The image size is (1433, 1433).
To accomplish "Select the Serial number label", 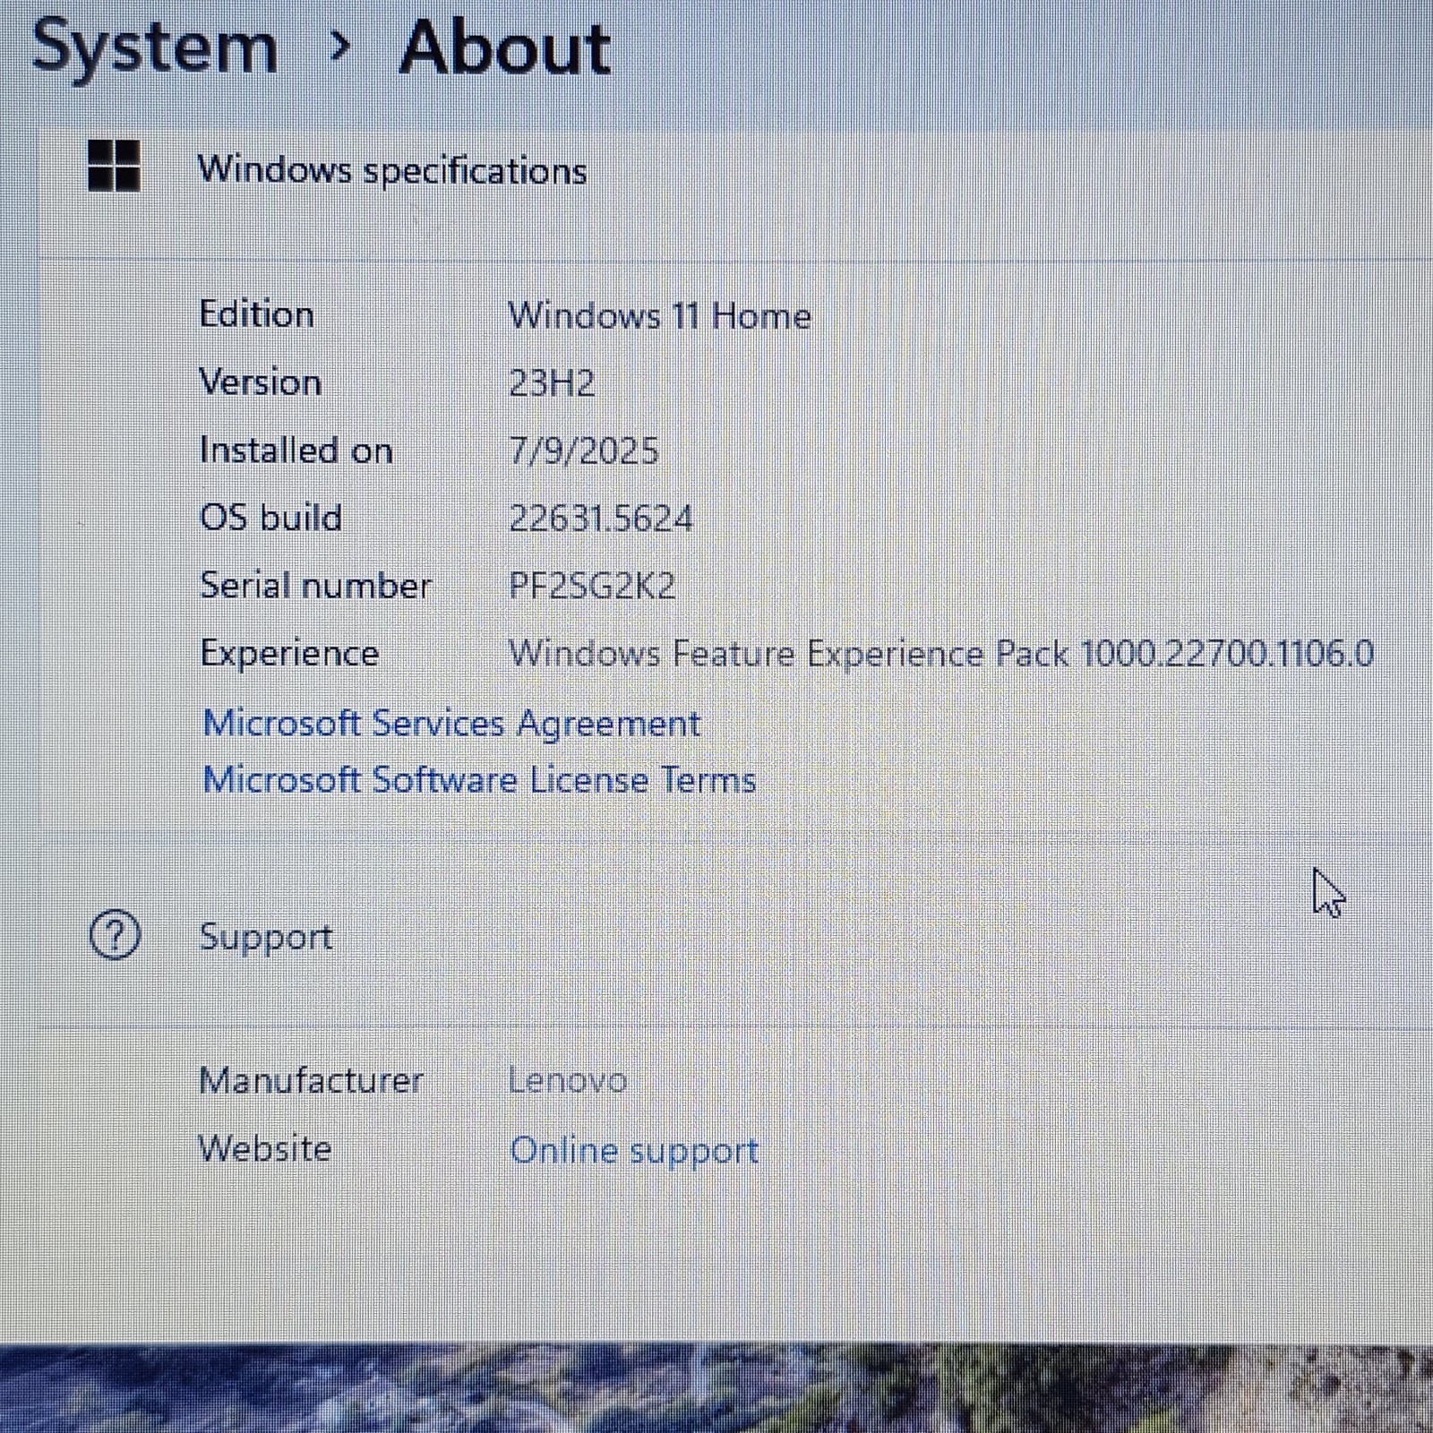I will pyautogui.click(x=315, y=586).
